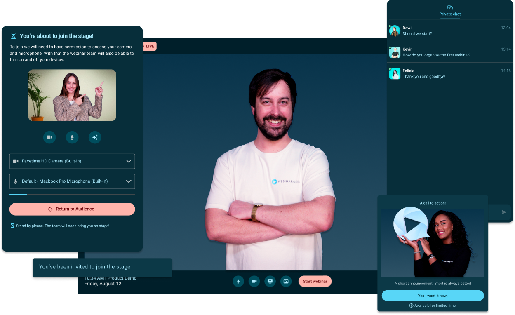
Task: Toggle the camera preview icon in the join panel
Action: tap(49, 137)
